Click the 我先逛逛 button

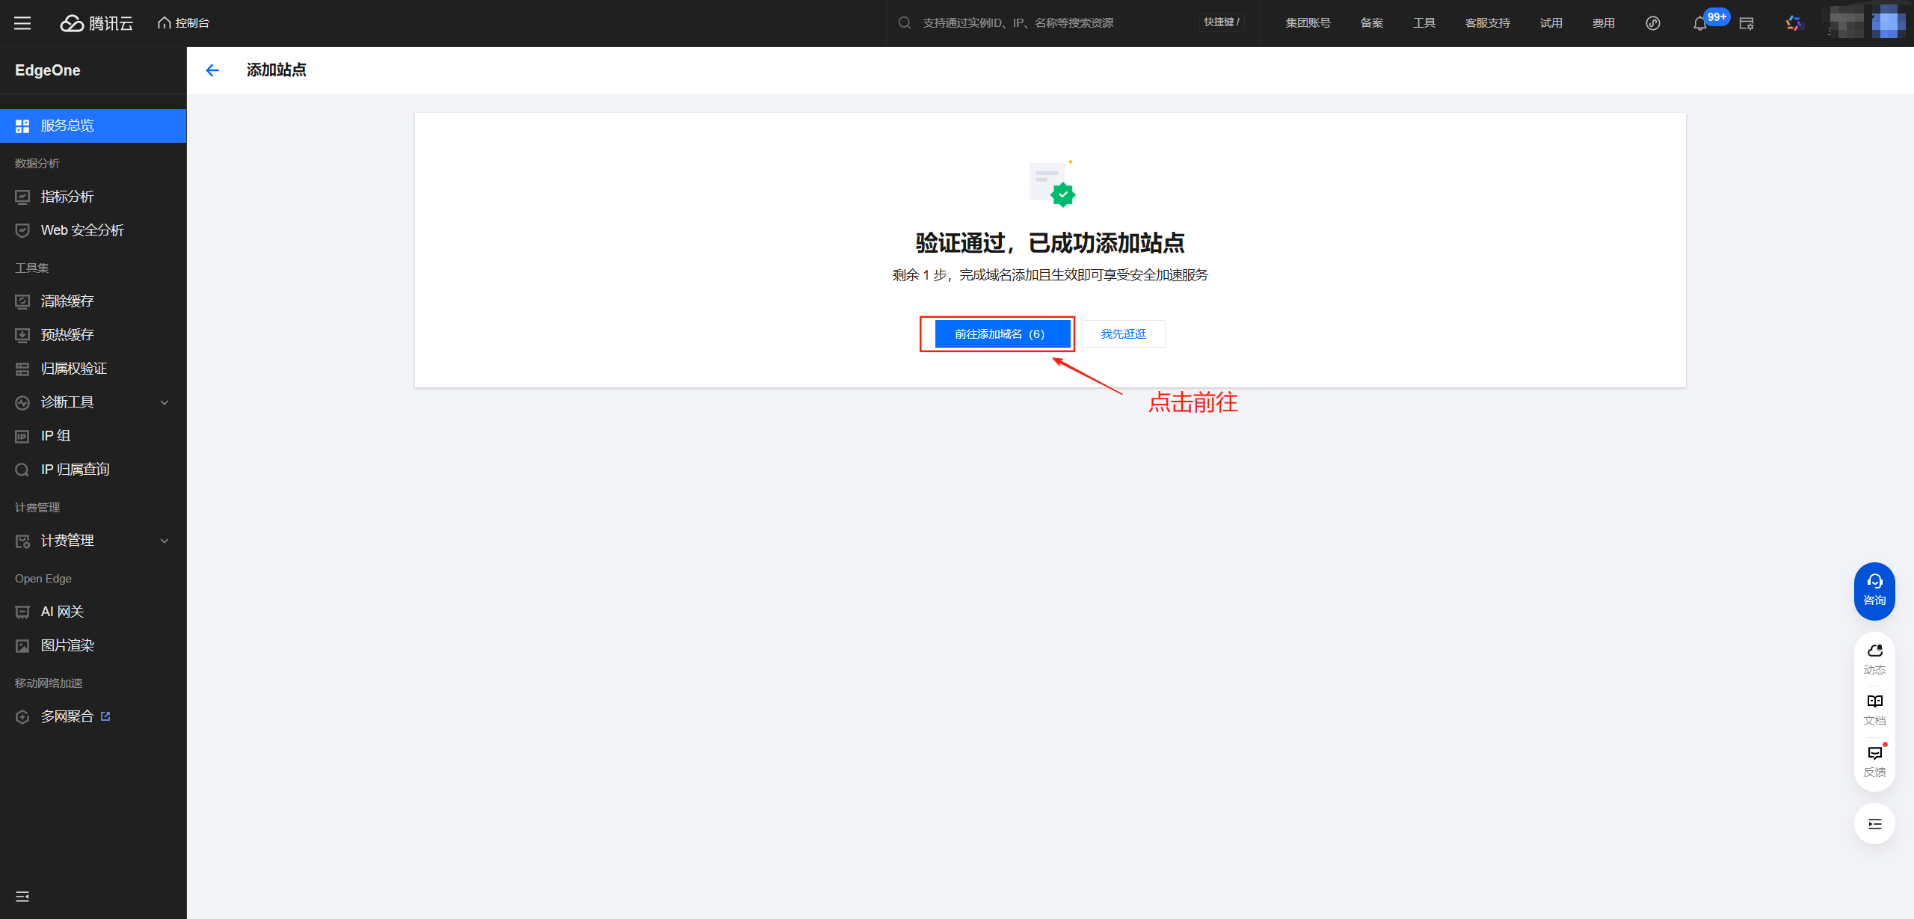(1123, 334)
